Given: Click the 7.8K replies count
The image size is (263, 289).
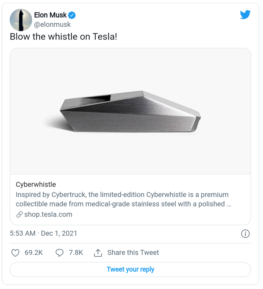Looking at the screenshot, I should [76, 252].
